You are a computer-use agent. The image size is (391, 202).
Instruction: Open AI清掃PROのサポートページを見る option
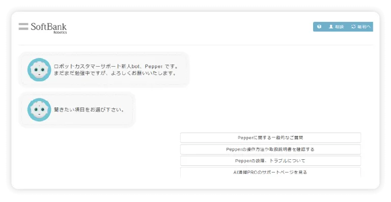tap(270, 172)
